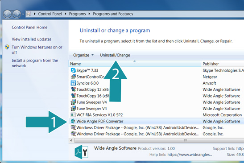Select the TouchCopy 12 x86 icon
The height and width of the screenshot is (163, 244).
[73, 90]
